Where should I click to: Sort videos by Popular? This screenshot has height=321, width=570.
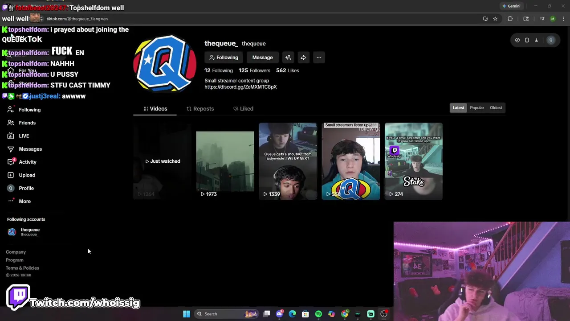pos(477,108)
